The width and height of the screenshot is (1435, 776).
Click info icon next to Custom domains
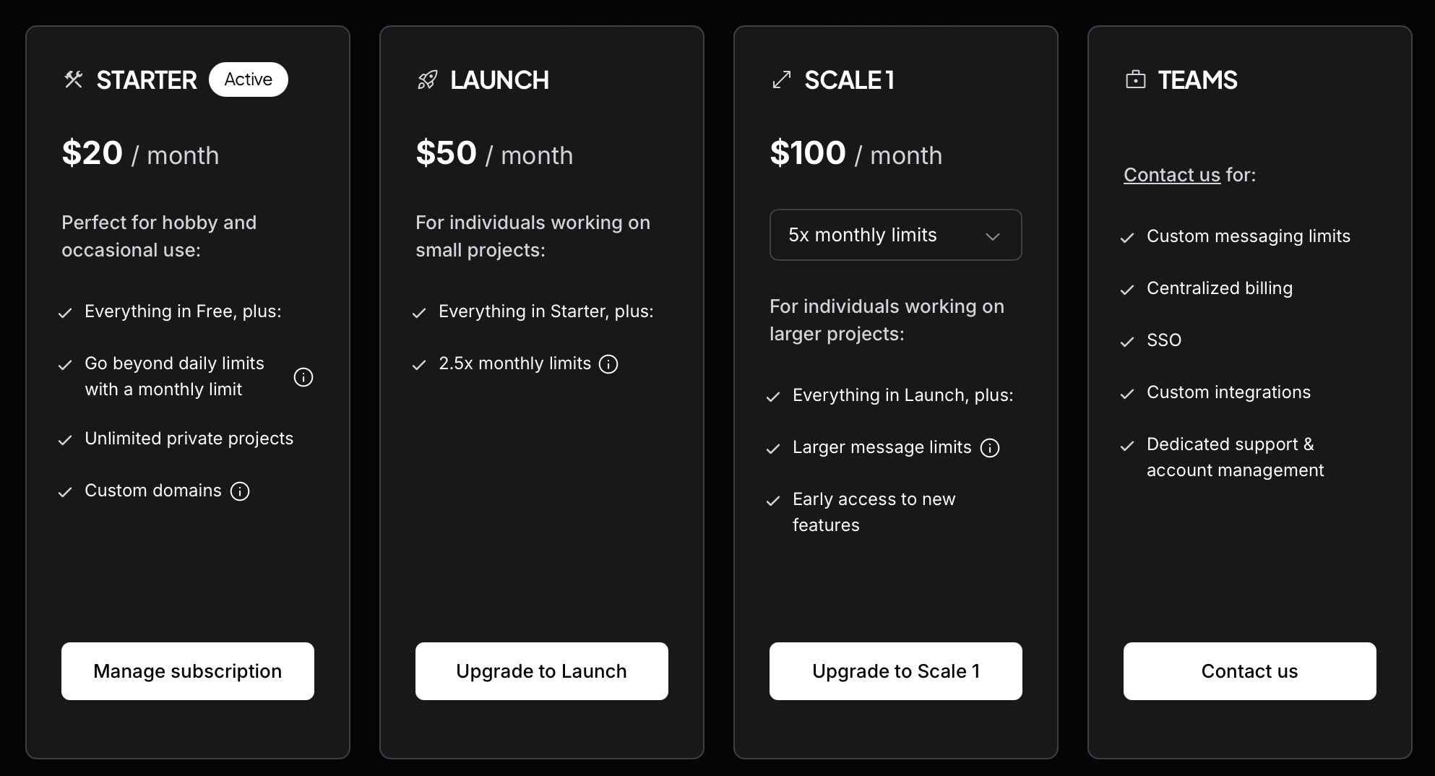point(240,491)
